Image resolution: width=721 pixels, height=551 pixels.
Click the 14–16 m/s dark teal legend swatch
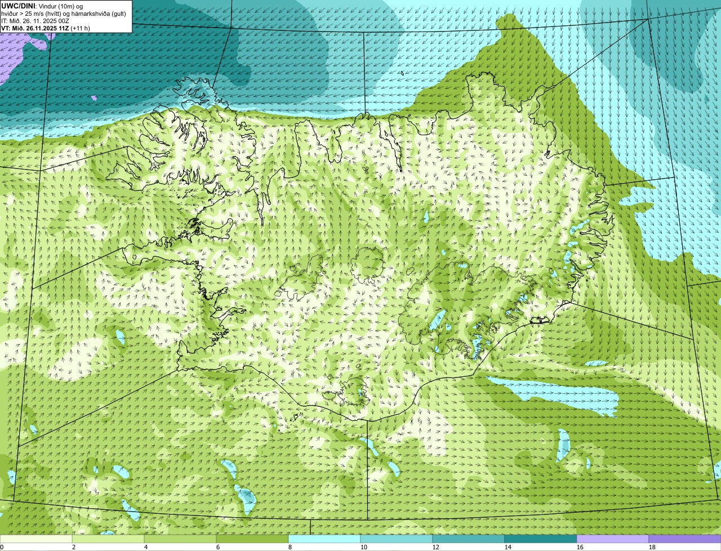pos(541,539)
